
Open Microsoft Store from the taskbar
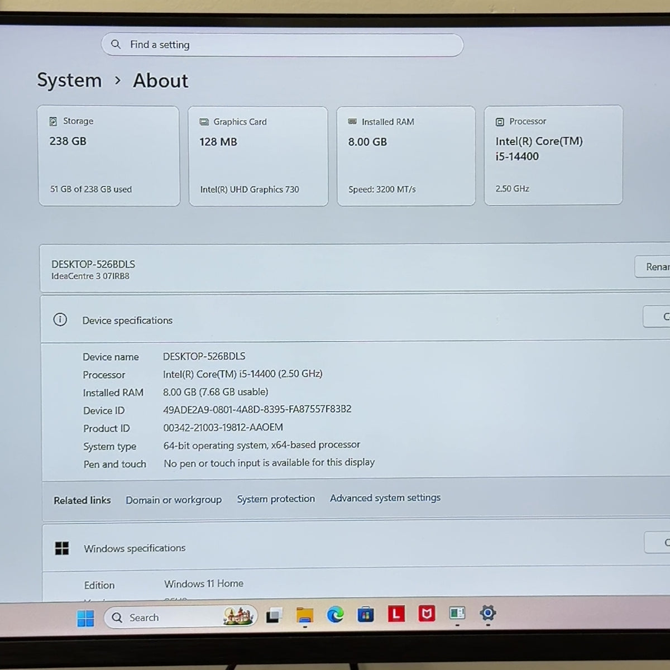click(366, 615)
